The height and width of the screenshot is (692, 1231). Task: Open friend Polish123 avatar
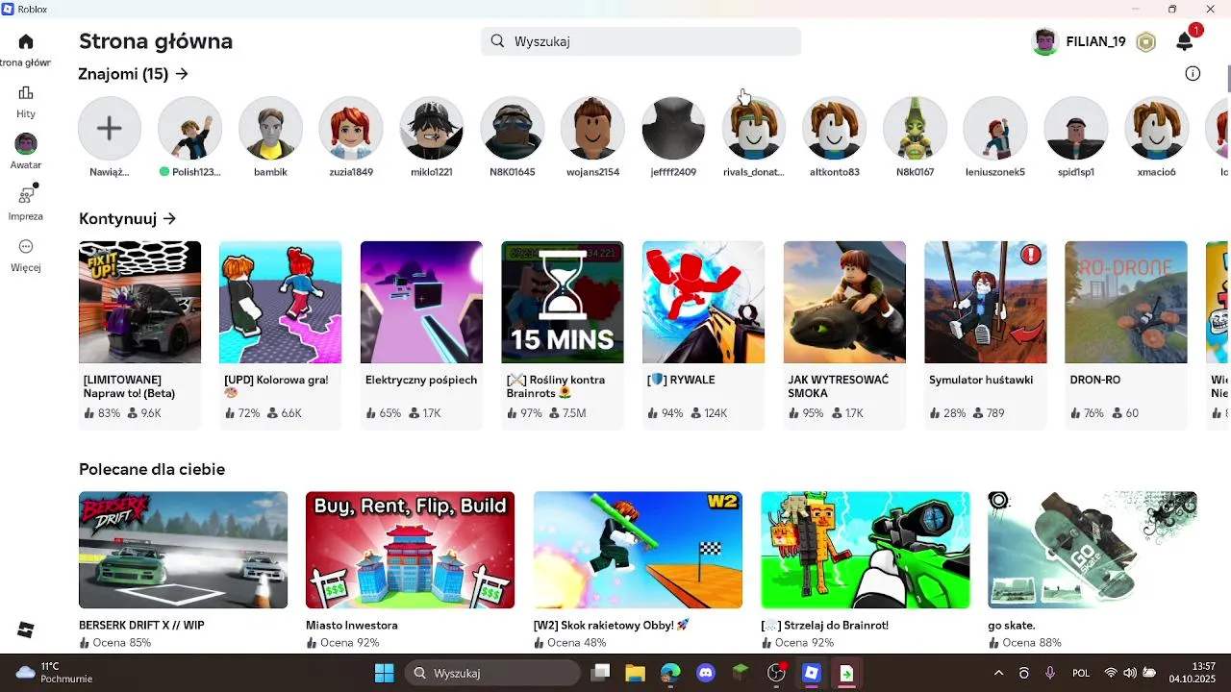click(190, 128)
